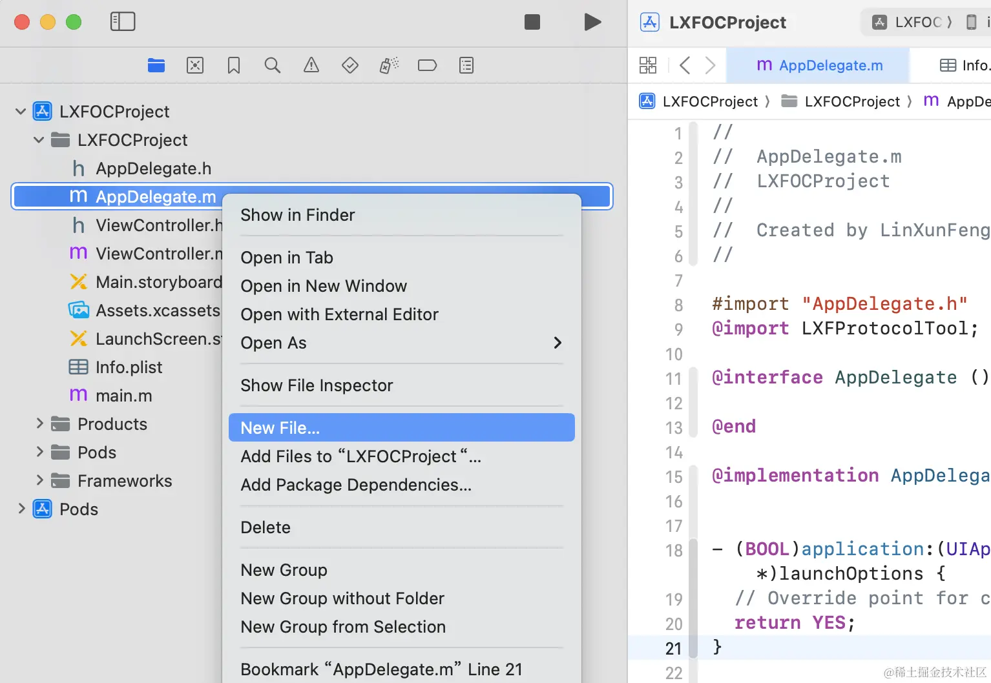Go back in editor history

(x=685, y=65)
